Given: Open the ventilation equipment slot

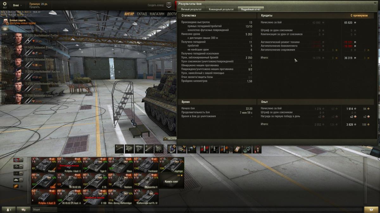Looking at the screenshot, I should [172, 149].
